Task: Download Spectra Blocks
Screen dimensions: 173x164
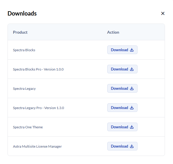Action: 122,50
